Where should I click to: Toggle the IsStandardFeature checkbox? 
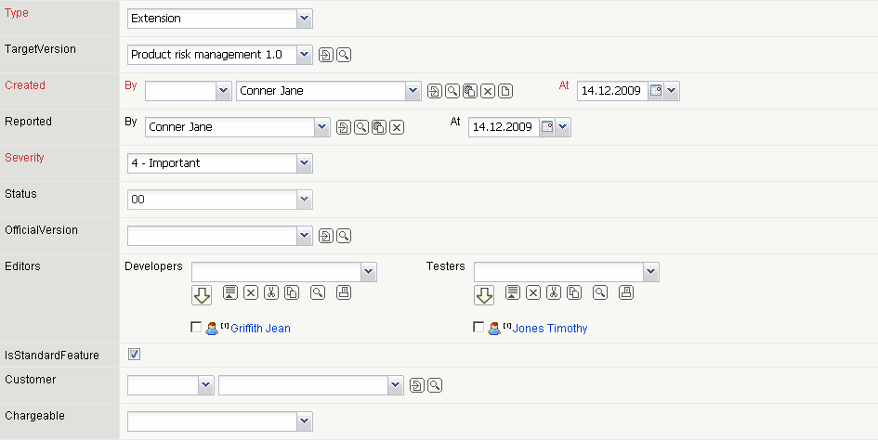click(134, 354)
